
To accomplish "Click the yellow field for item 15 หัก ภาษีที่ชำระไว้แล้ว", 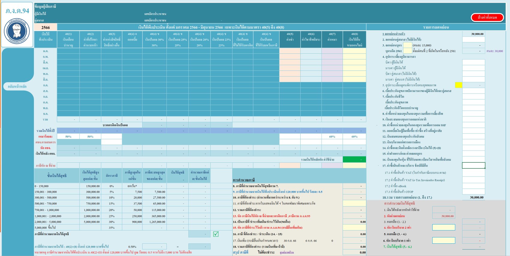I will pos(354,227).
